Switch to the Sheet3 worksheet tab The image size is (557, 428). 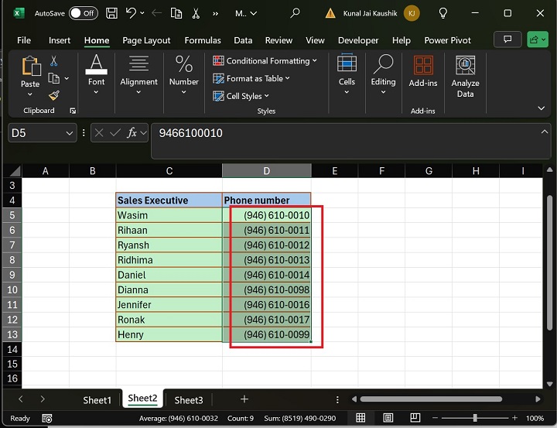[188, 400]
